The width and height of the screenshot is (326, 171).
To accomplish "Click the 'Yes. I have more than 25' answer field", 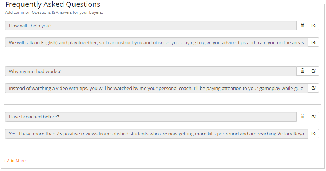I will point(156,134).
